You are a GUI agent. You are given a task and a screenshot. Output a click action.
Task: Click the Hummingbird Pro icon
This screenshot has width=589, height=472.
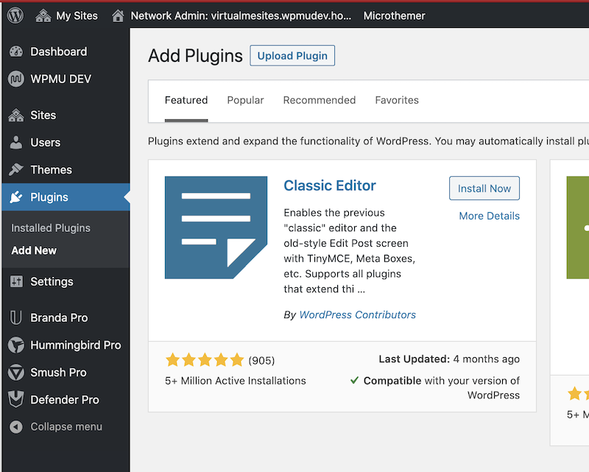[x=16, y=345]
